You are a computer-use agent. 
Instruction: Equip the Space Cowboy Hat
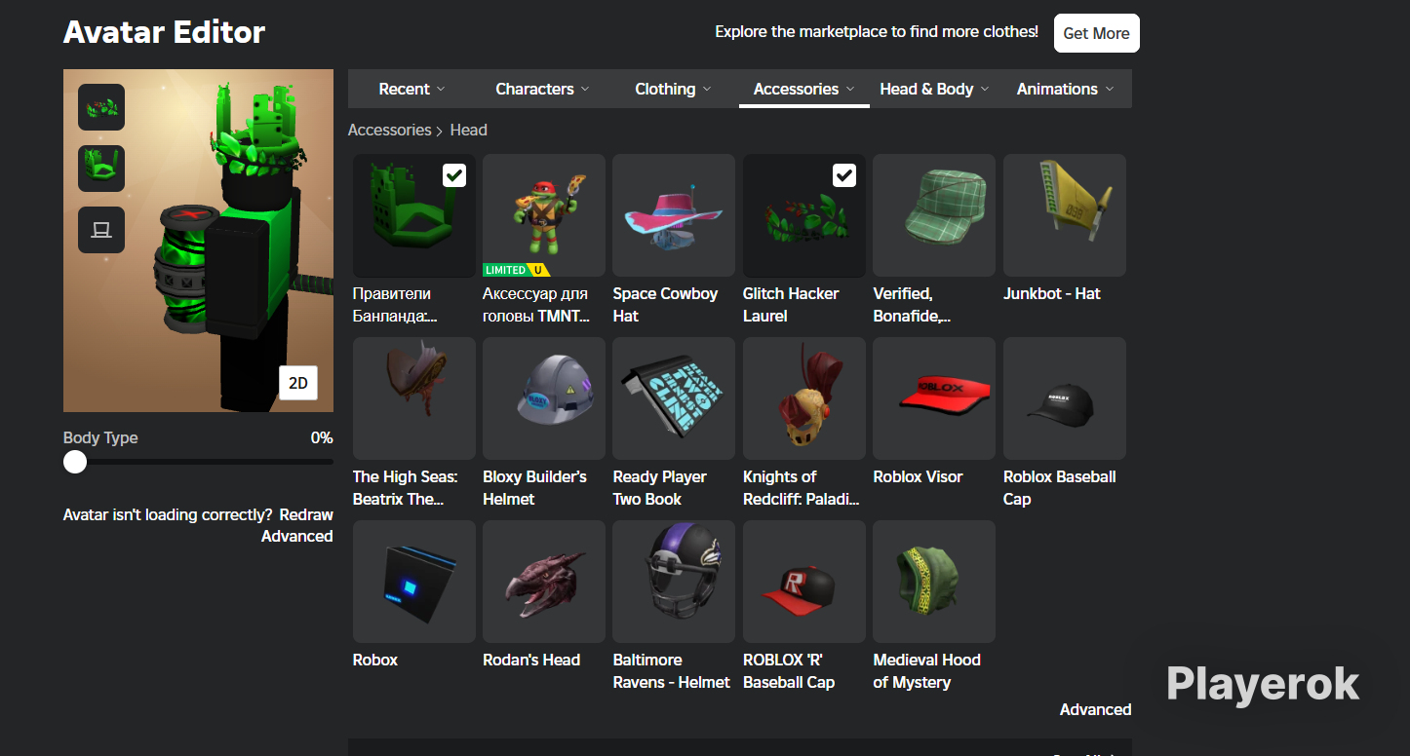click(674, 215)
